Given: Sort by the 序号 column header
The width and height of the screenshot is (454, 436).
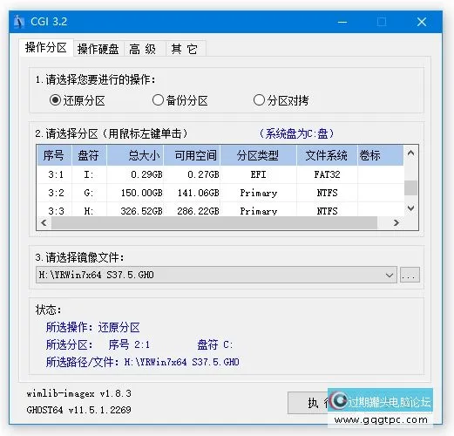Looking at the screenshot, I should pos(54,155).
